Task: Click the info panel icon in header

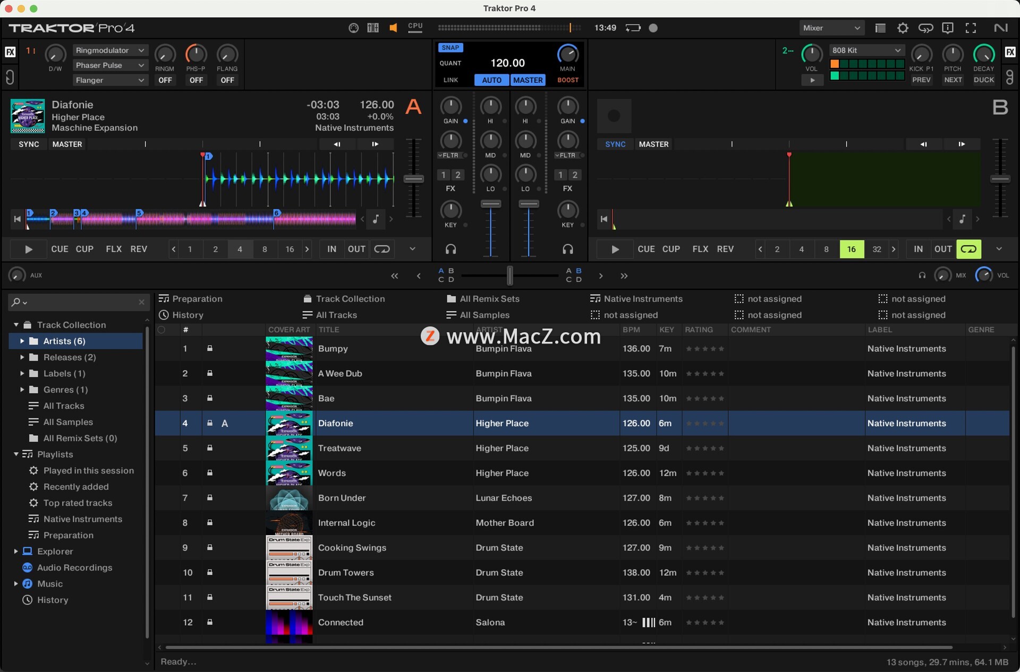Action: point(948,28)
